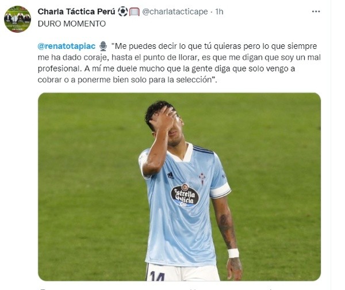Click the white wristband in the photo
Image resolution: width=345 pixels, height=290 pixels.
tap(233, 253)
